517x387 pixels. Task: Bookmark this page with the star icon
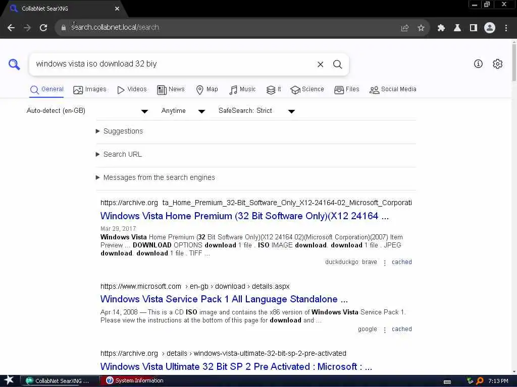point(421,28)
